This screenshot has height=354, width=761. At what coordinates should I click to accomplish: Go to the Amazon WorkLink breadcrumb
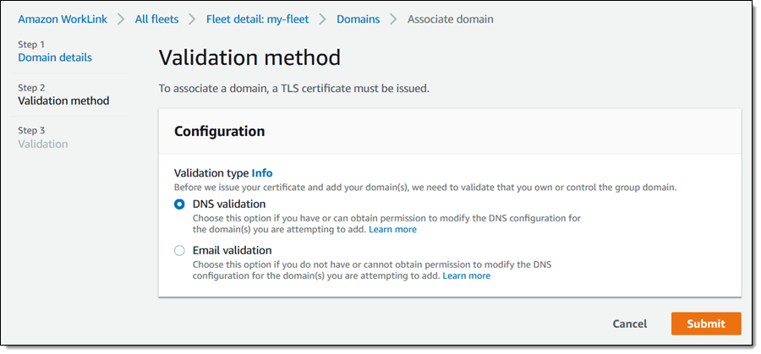[63, 19]
